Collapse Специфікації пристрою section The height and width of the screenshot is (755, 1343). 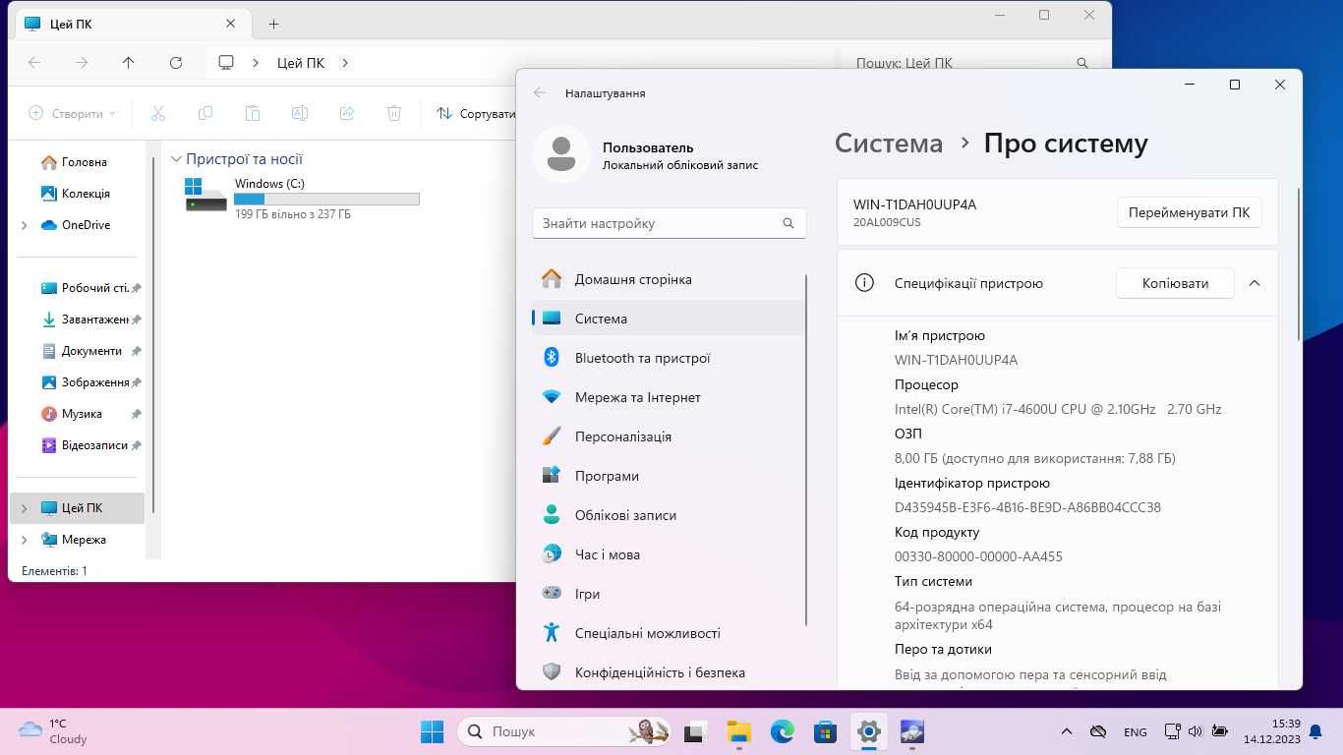tap(1255, 283)
